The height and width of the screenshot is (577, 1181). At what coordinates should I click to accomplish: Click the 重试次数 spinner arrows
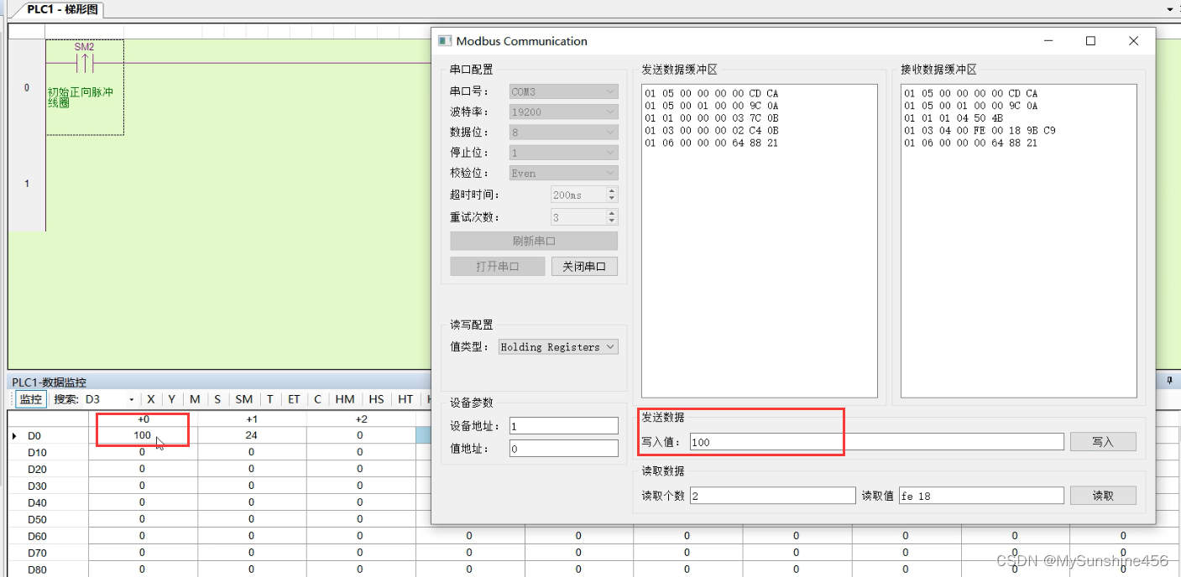[611, 217]
